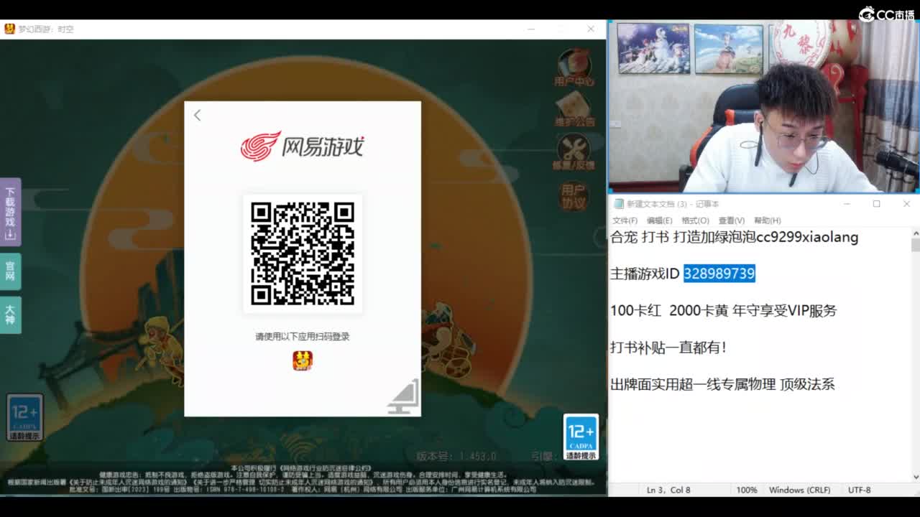Open Notepad 编辑(E) menu

pos(659,220)
